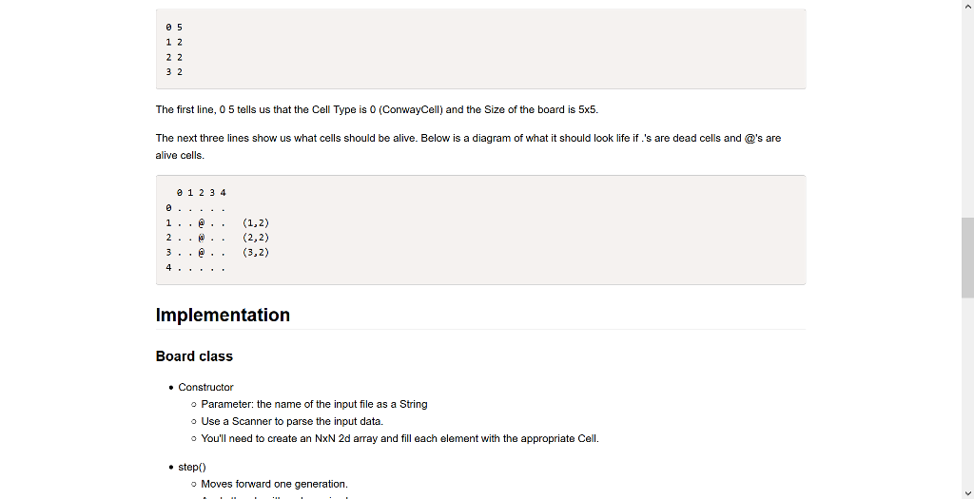
Task: Click the Implementation heading
Action: (223, 315)
